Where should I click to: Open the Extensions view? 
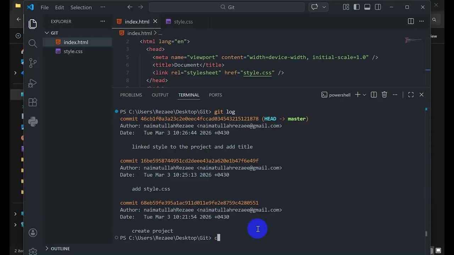point(33,102)
